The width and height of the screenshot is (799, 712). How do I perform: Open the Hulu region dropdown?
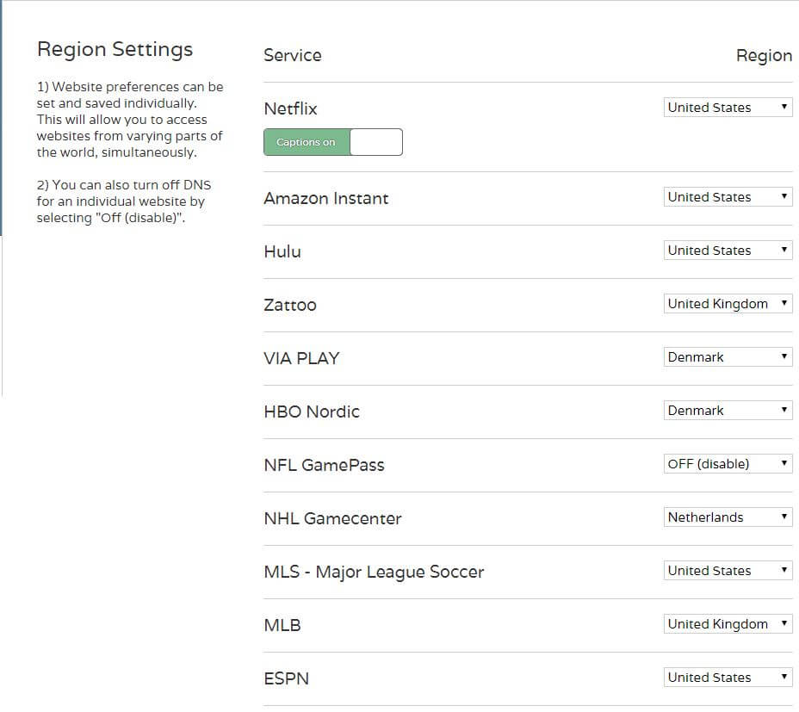click(x=728, y=251)
